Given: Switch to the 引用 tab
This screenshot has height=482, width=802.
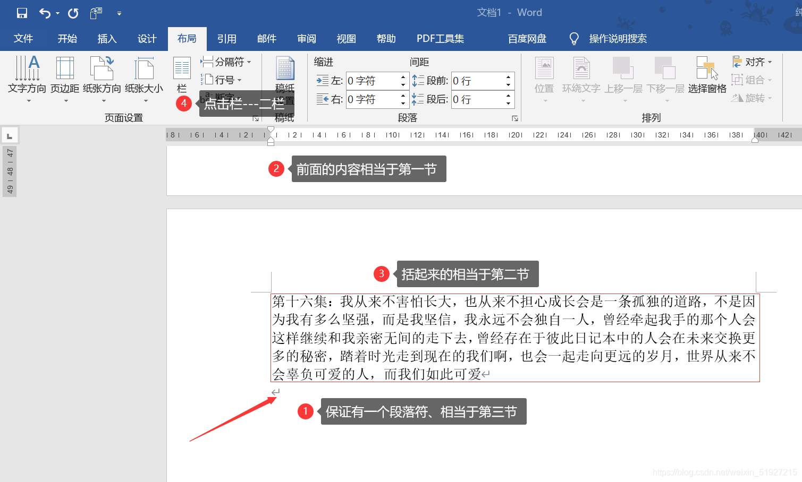Looking at the screenshot, I should click(x=227, y=38).
